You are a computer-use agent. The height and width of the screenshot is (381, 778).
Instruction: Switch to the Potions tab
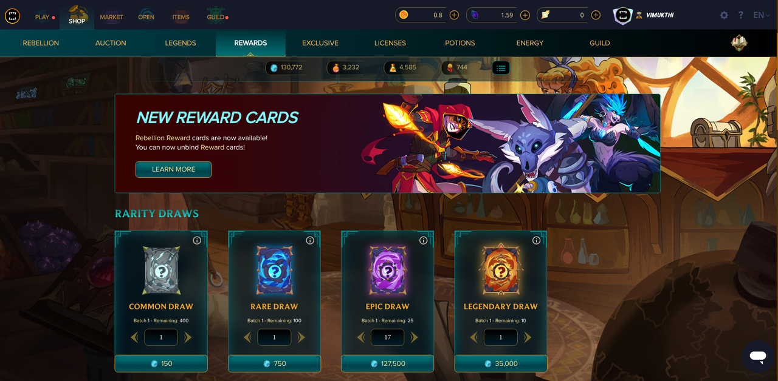click(460, 43)
